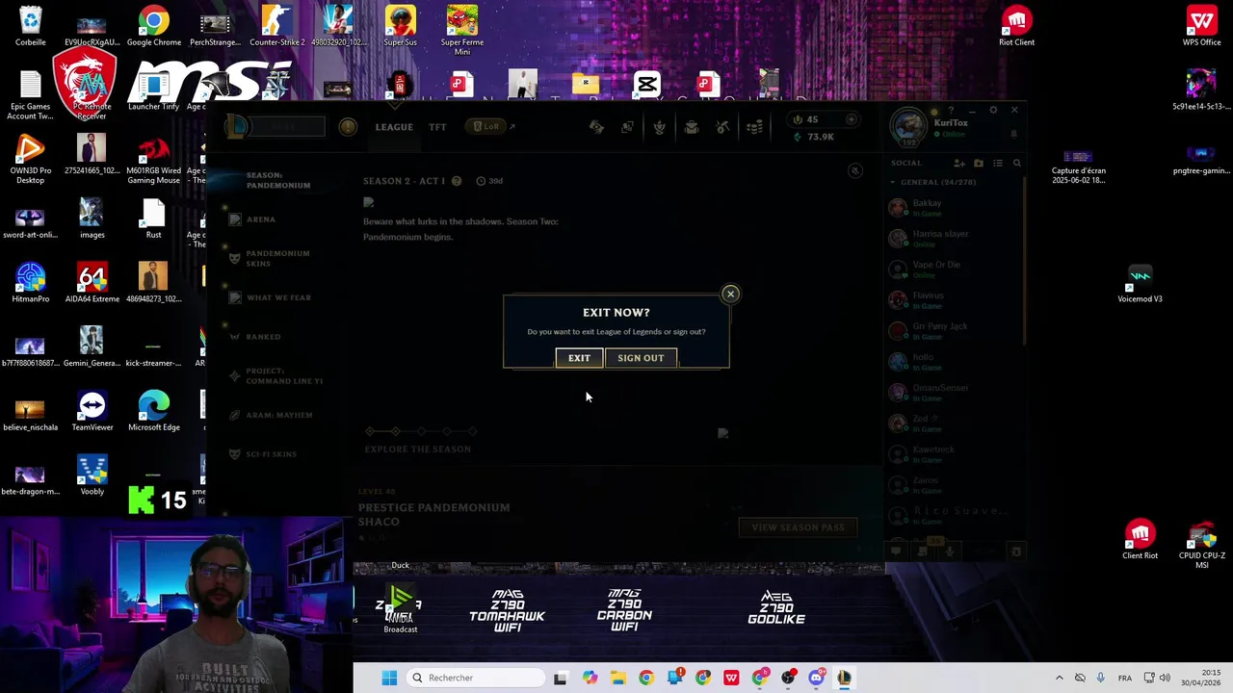Open the Loot hammer icon
Screen dimensions: 1233x693
(722, 127)
